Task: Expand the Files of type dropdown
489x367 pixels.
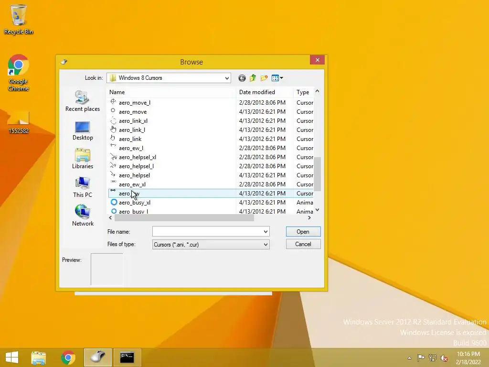Action: (266, 244)
